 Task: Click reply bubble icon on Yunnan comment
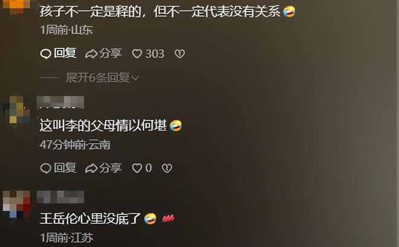[46, 168]
